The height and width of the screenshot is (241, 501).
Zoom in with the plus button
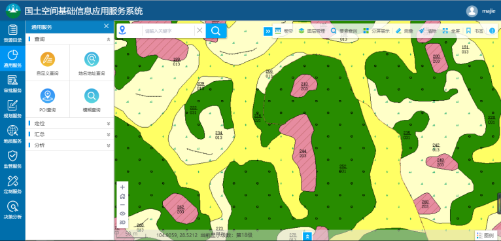tap(122, 187)
